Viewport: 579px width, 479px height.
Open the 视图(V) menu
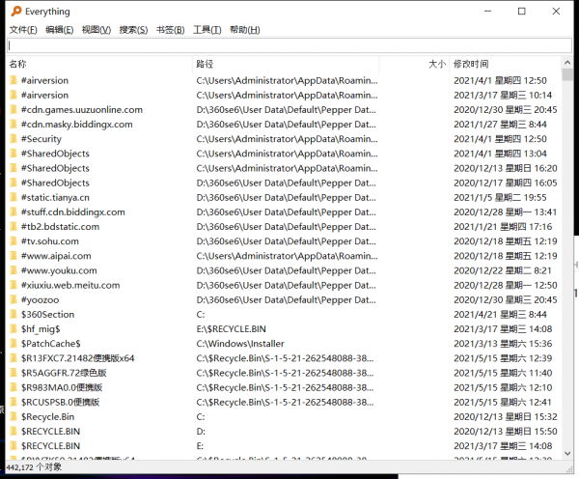[x=96, y=30]
